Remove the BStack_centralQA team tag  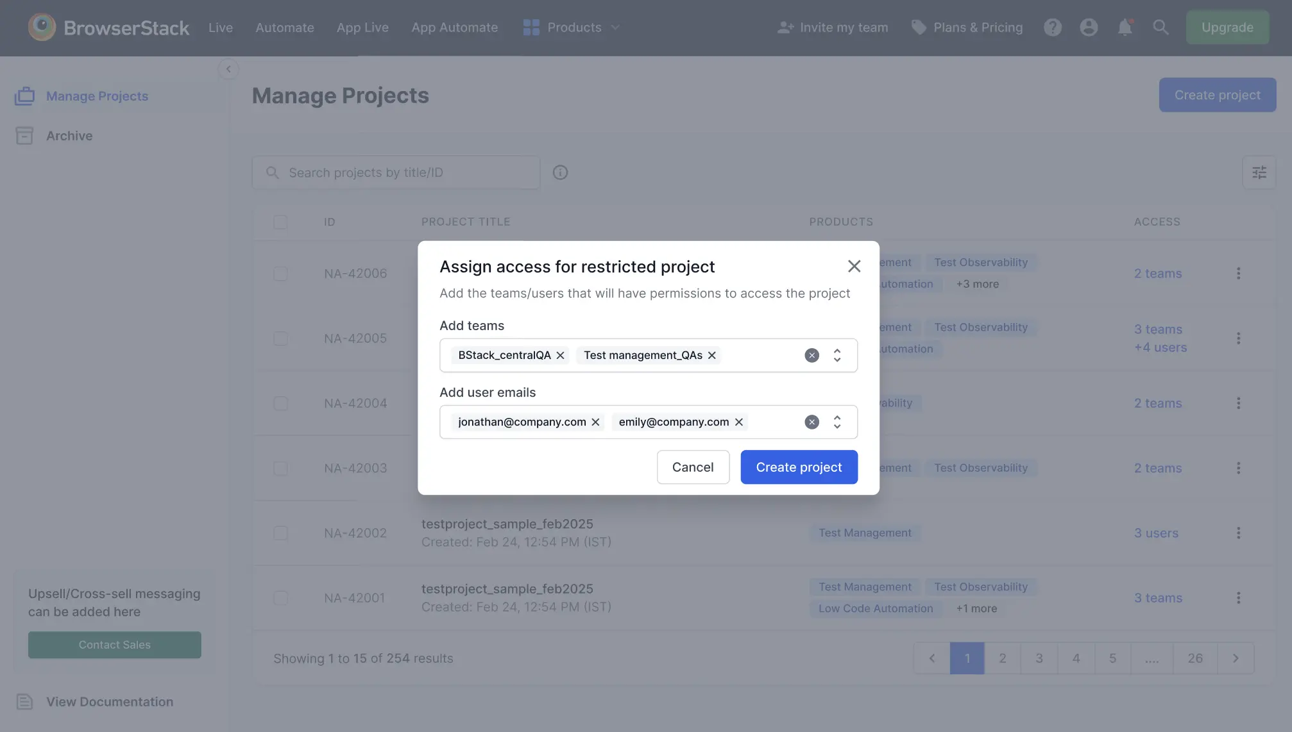coord(560,355)
